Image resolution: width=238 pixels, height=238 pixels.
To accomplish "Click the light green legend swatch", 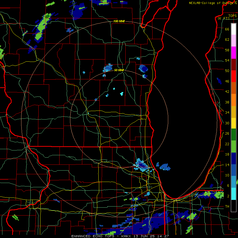I will click(x=234, y=147).
